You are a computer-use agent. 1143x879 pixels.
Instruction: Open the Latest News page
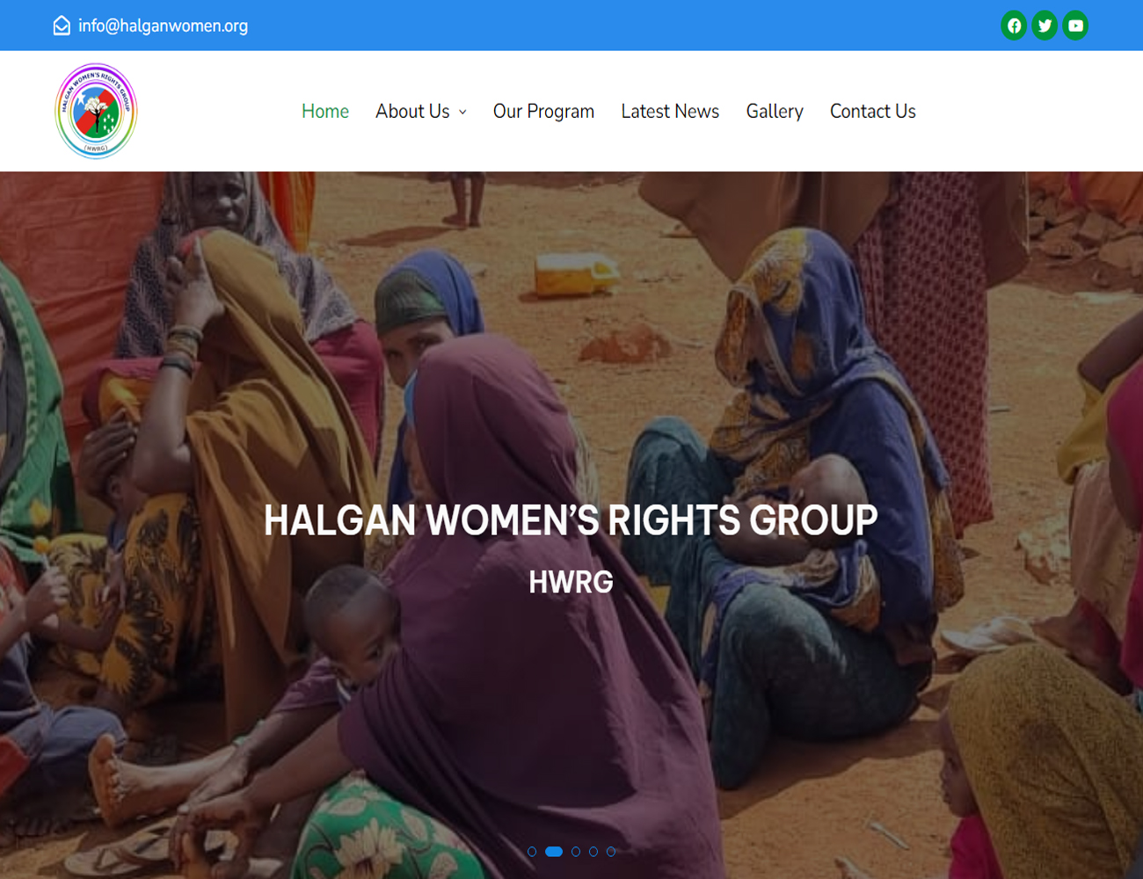coord(670,111)
